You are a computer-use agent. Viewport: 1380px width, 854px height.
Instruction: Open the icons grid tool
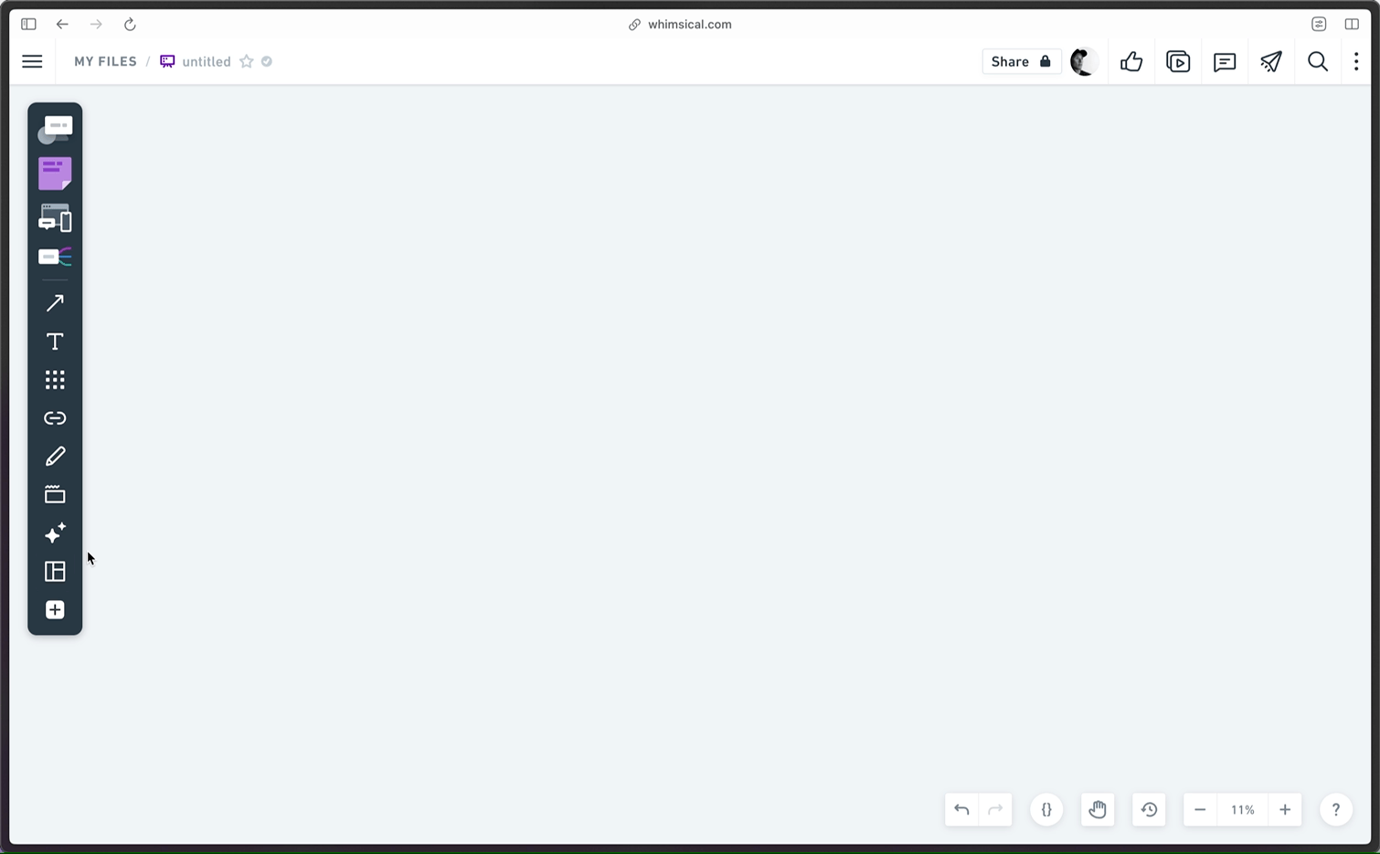click(55, 380)
